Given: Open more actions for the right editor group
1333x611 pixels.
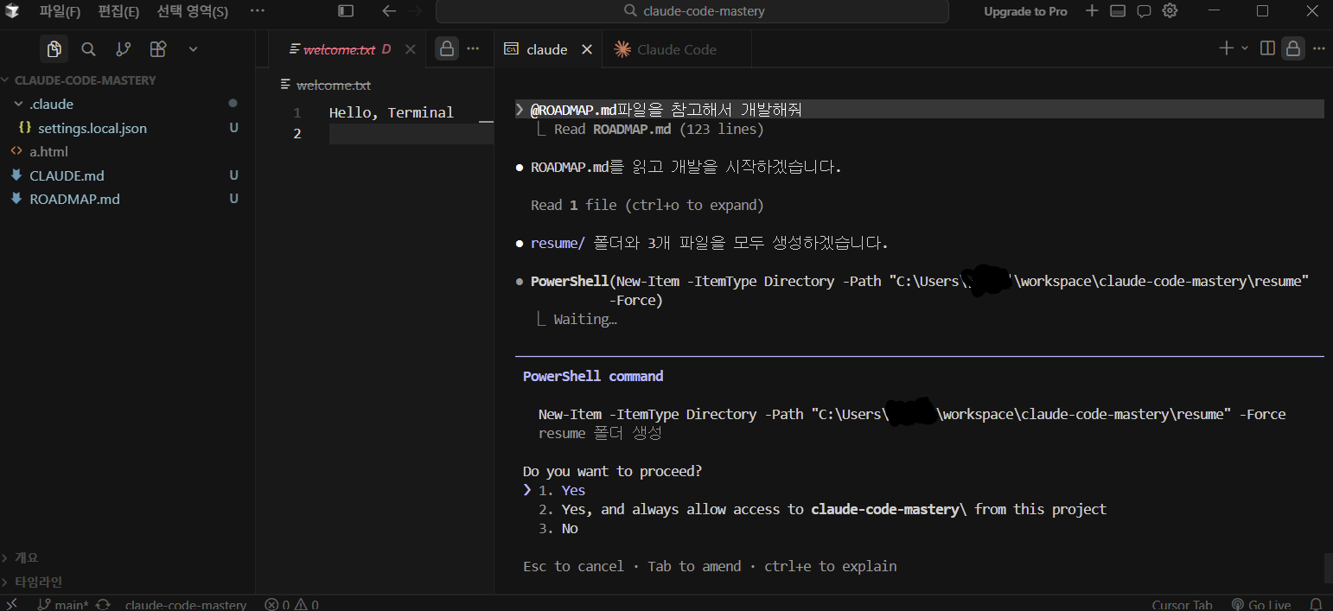Looking at the screenshot, I should pos(1317,48).
